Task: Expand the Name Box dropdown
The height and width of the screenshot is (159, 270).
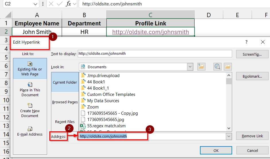Action: pyautogui.click(x=36, y=4)
